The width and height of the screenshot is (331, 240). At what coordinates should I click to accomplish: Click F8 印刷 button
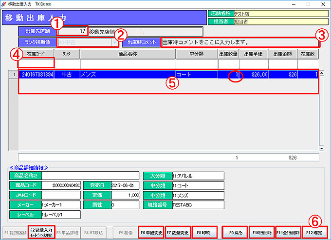pyautogui.click(x=204, y=233)
